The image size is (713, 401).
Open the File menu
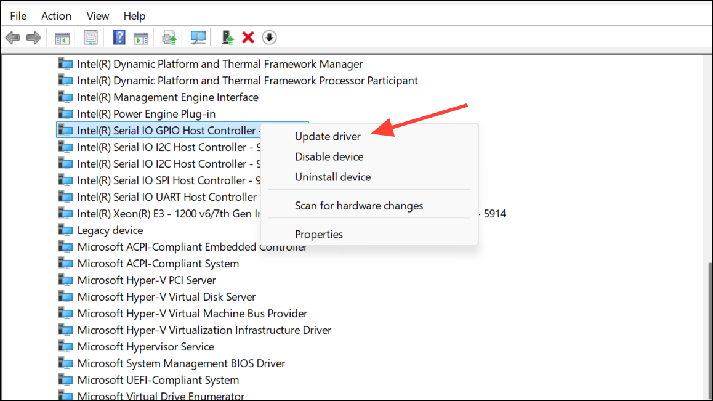[18, 16]
